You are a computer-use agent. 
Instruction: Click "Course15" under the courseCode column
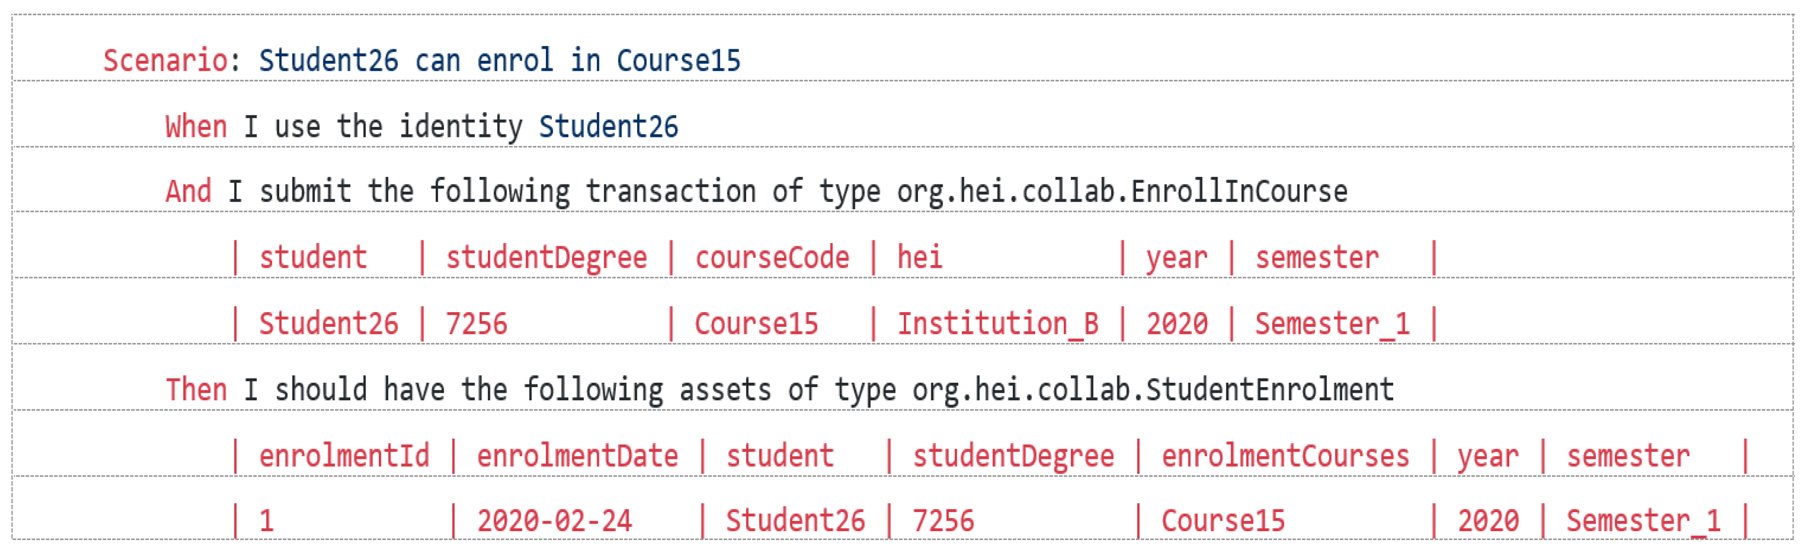pyautogui.click(x=757, y=324)
